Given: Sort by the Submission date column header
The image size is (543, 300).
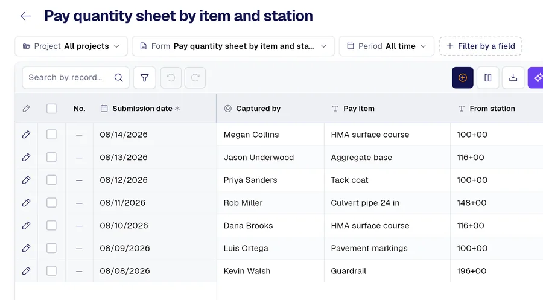Looking at the screenshot, I should click(155, 109).
